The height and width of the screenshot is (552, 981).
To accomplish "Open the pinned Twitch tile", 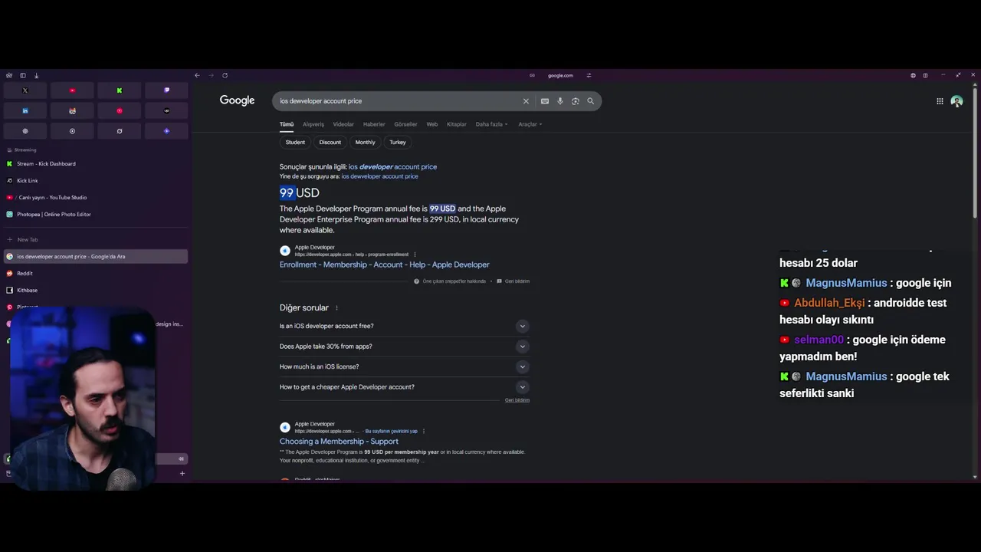I will pos(166,90).
